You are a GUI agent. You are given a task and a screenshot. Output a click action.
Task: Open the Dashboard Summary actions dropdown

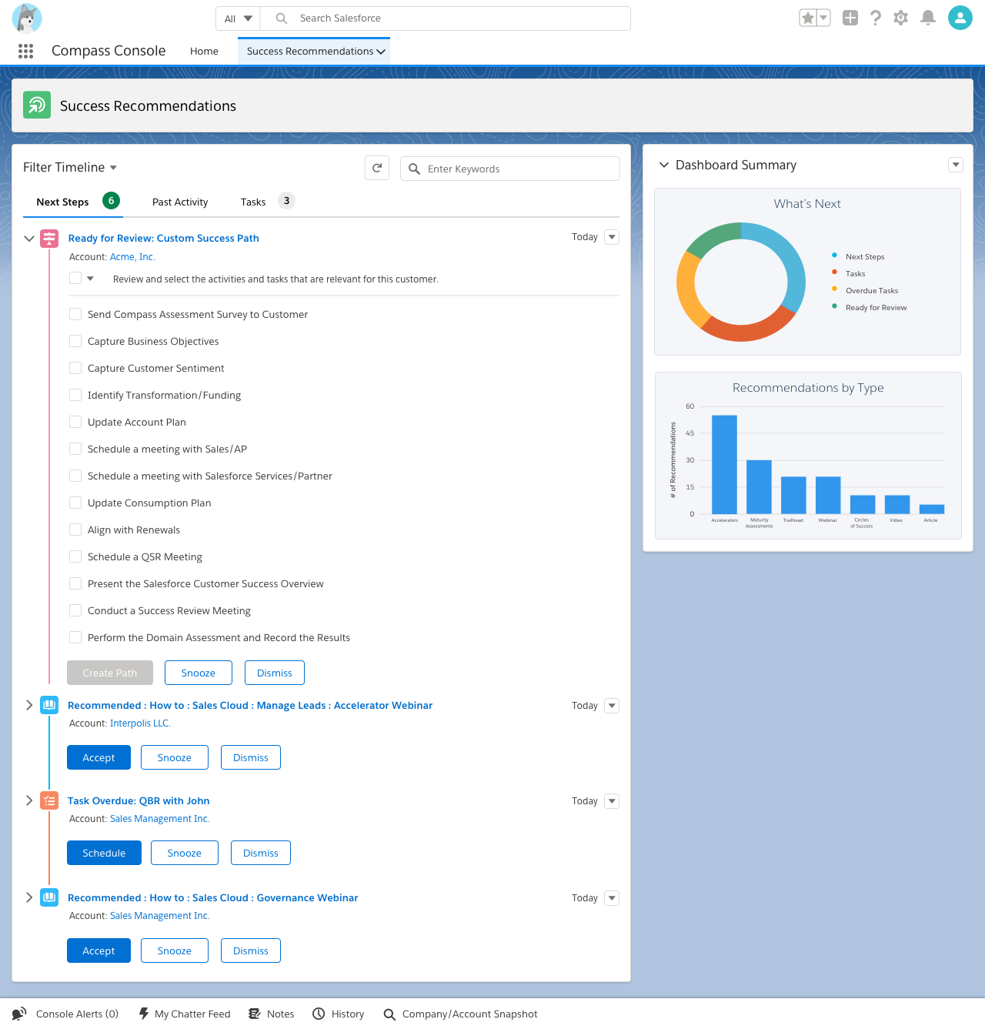(956, 165)
